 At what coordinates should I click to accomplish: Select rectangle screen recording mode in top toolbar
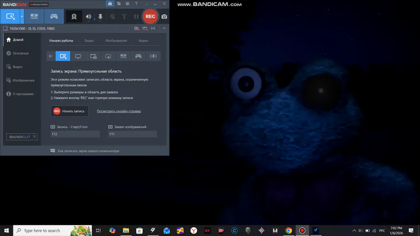coord(10,16)
